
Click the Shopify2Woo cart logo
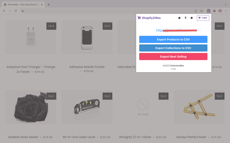[x=139, y=18]
